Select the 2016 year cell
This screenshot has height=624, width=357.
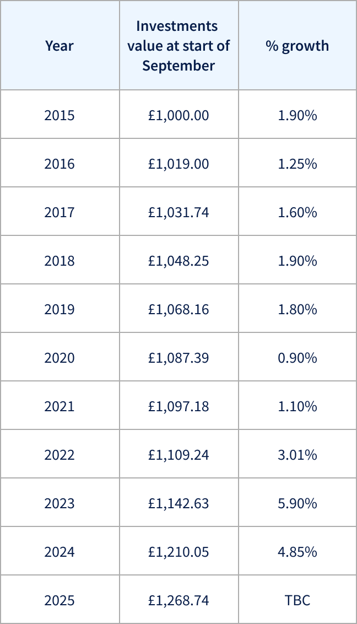(x=59, y=164)
